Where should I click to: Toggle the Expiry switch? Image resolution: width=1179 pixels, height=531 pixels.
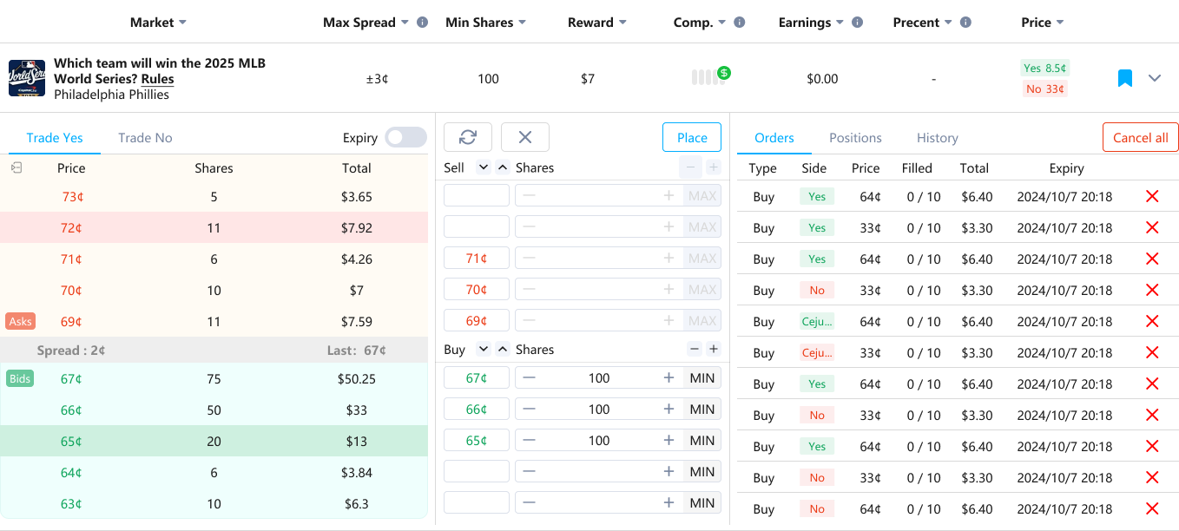(x=405, y=137)
